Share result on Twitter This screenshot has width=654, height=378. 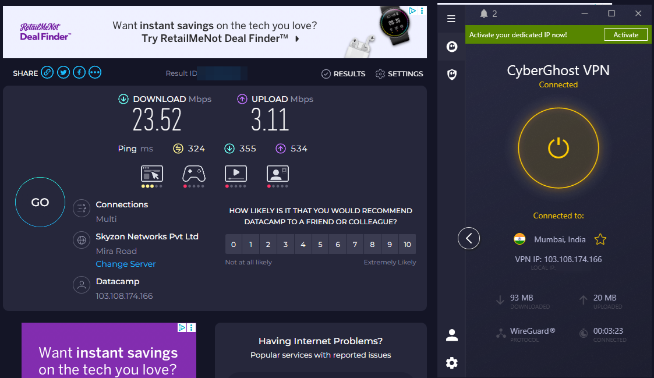[63, 73]
